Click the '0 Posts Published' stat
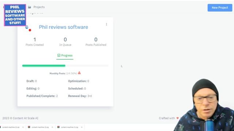Image resolution: width=234 pixels, height=131 pixels. 96,42
